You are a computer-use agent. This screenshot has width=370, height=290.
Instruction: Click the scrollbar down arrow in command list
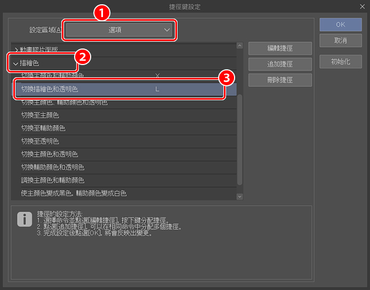pos(239,196)
